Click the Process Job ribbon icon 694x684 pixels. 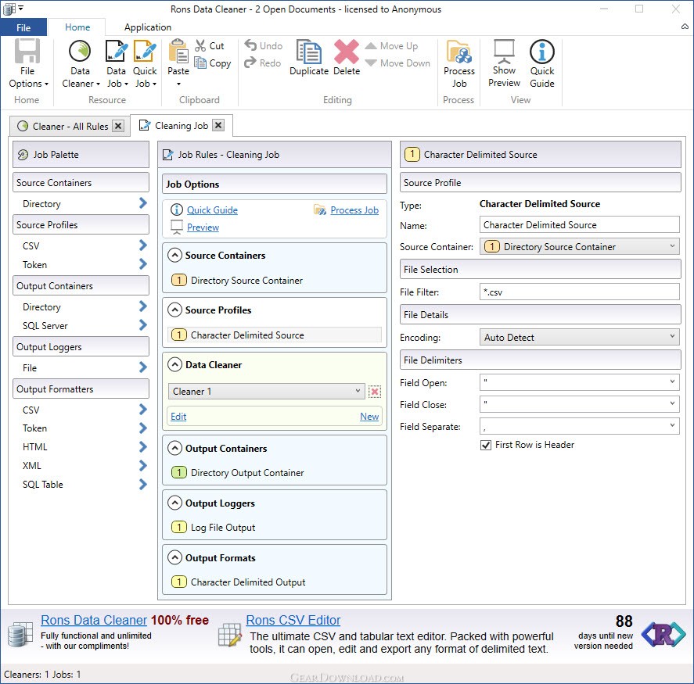coord(459,63)
